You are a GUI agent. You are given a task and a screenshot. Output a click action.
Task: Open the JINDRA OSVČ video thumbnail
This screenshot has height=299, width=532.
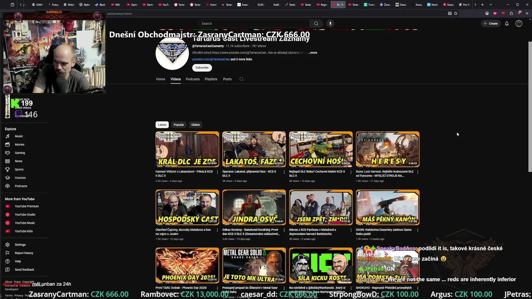(x=254, y=207)
